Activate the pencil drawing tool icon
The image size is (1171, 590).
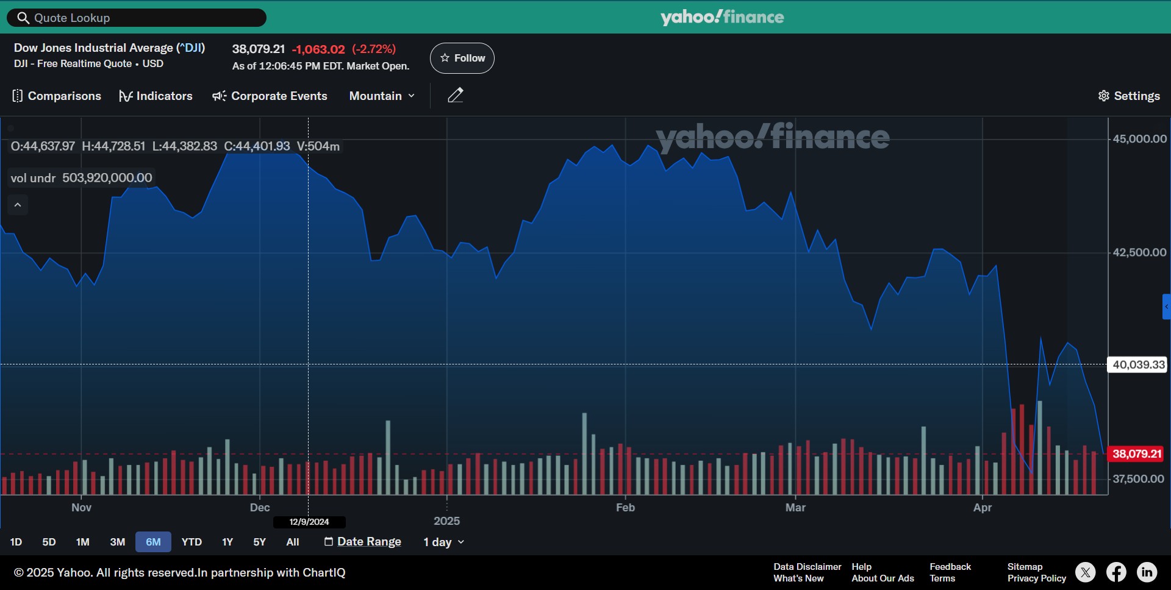456,95
